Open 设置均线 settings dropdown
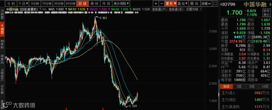This screenshot has width=272, height=110. [x=193, y=9]
